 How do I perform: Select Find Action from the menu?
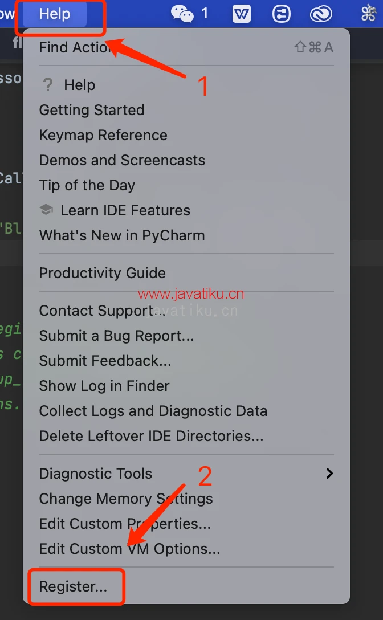(x=75, y=47)
